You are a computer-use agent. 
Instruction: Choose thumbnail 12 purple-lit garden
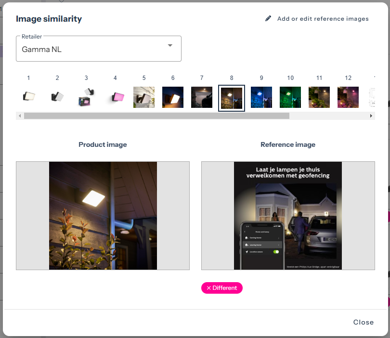tap(348, 97)
